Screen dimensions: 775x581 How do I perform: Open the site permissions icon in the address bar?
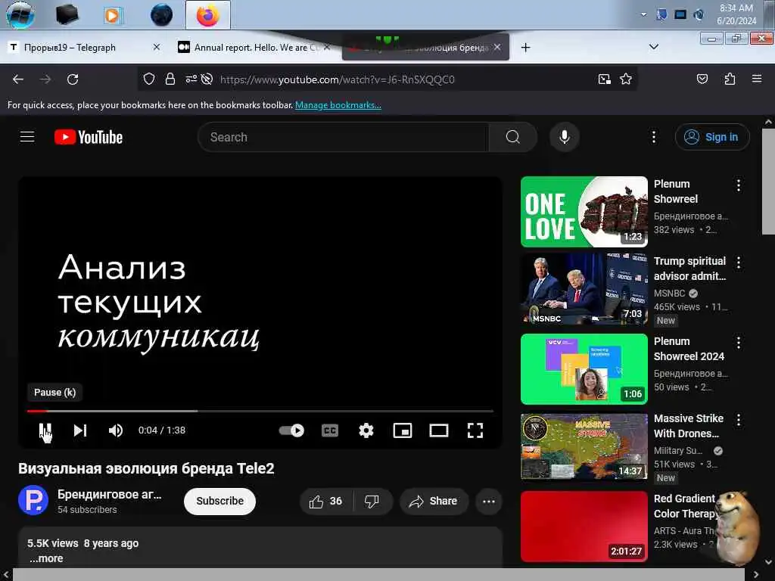tap(191, 79)
